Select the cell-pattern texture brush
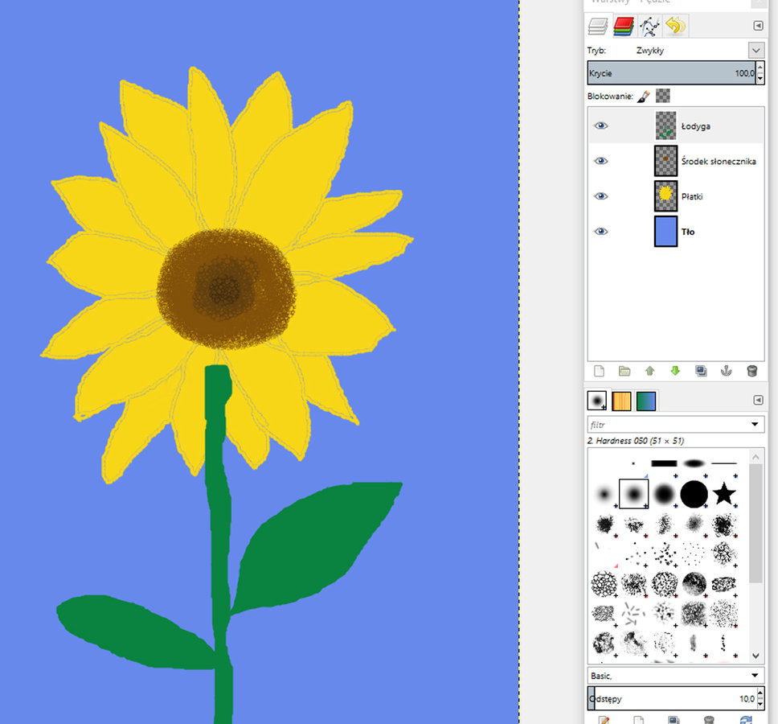The width and height of the screenshot is (778, 724). click(604, 584)
